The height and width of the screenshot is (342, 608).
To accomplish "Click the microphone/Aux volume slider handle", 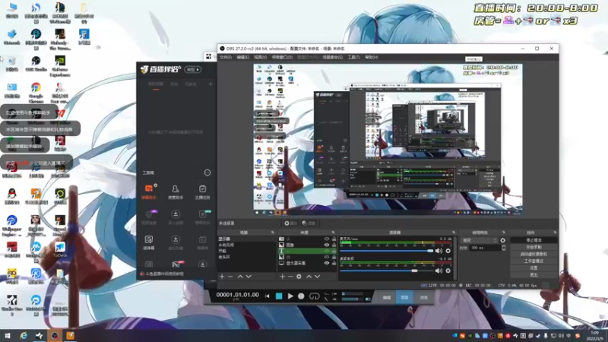I will 430,251.
